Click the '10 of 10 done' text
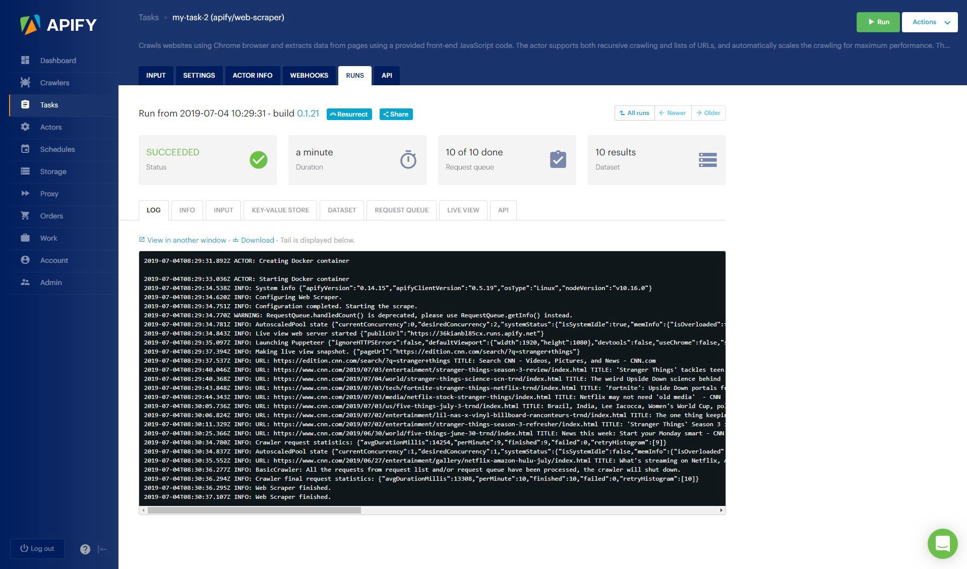This screenshot has width=967, height=569. coord(474,152)
